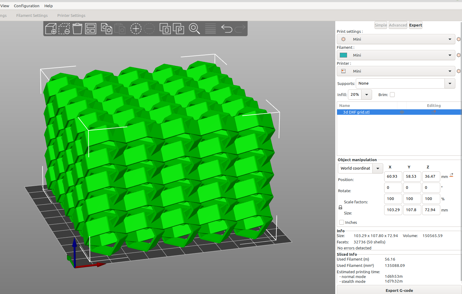
Task: Add an instance with the plus icon
Action: pos(136,29)
